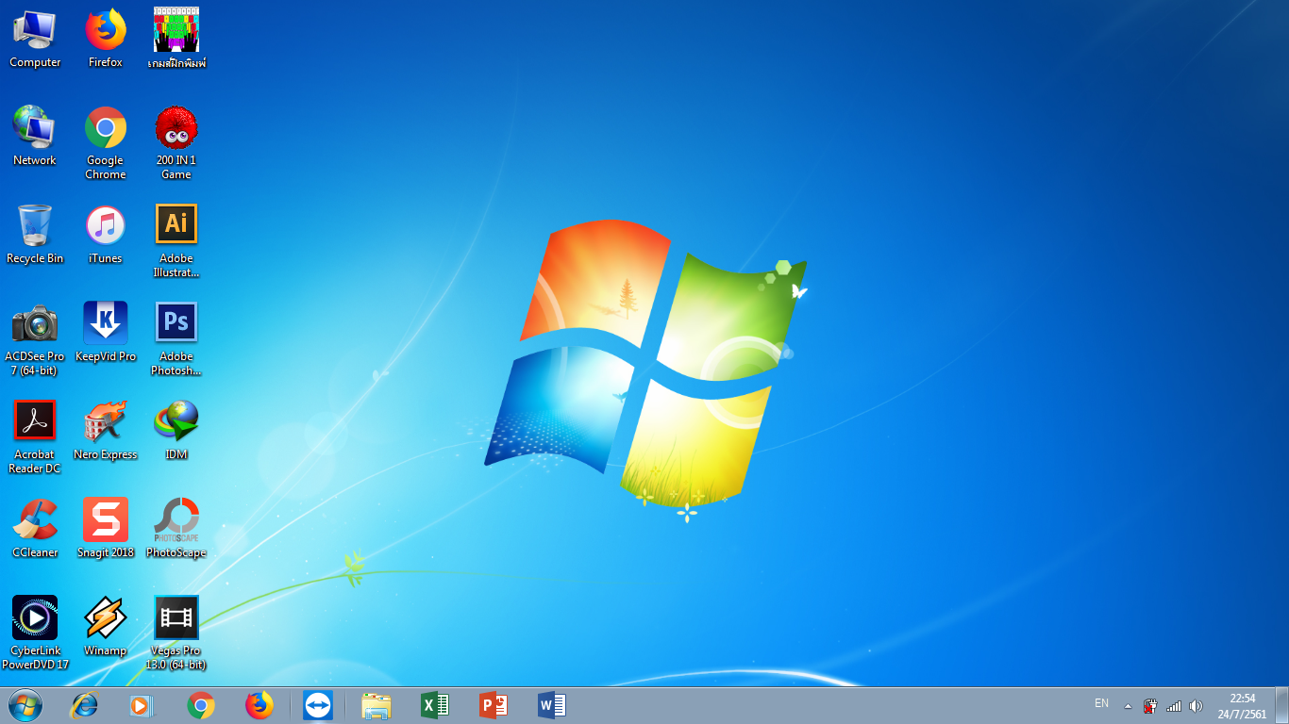Launch Firefox from the taskbar

[x=259, y=705]
